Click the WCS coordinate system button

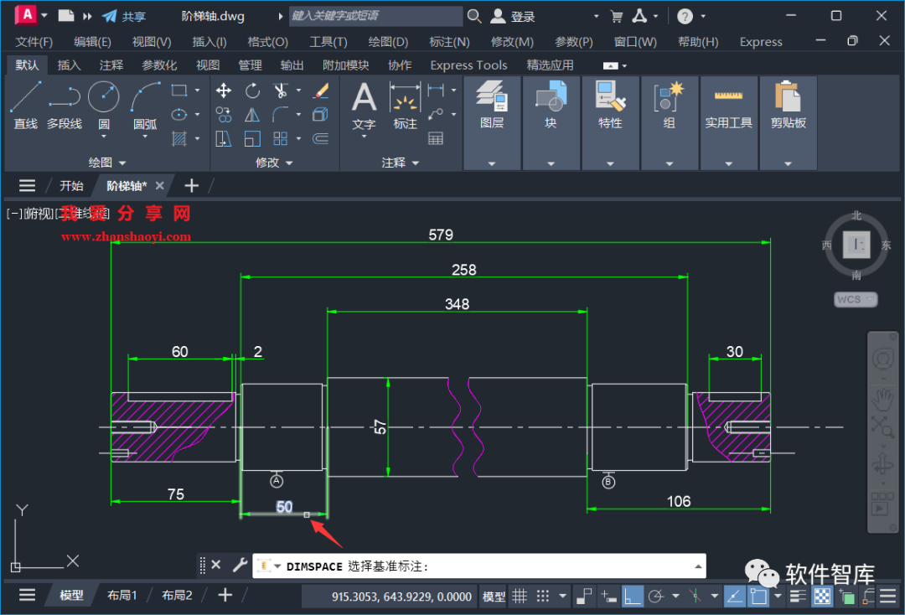coord(856,299)
